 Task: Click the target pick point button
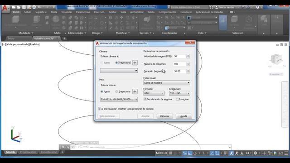point(135,91)
